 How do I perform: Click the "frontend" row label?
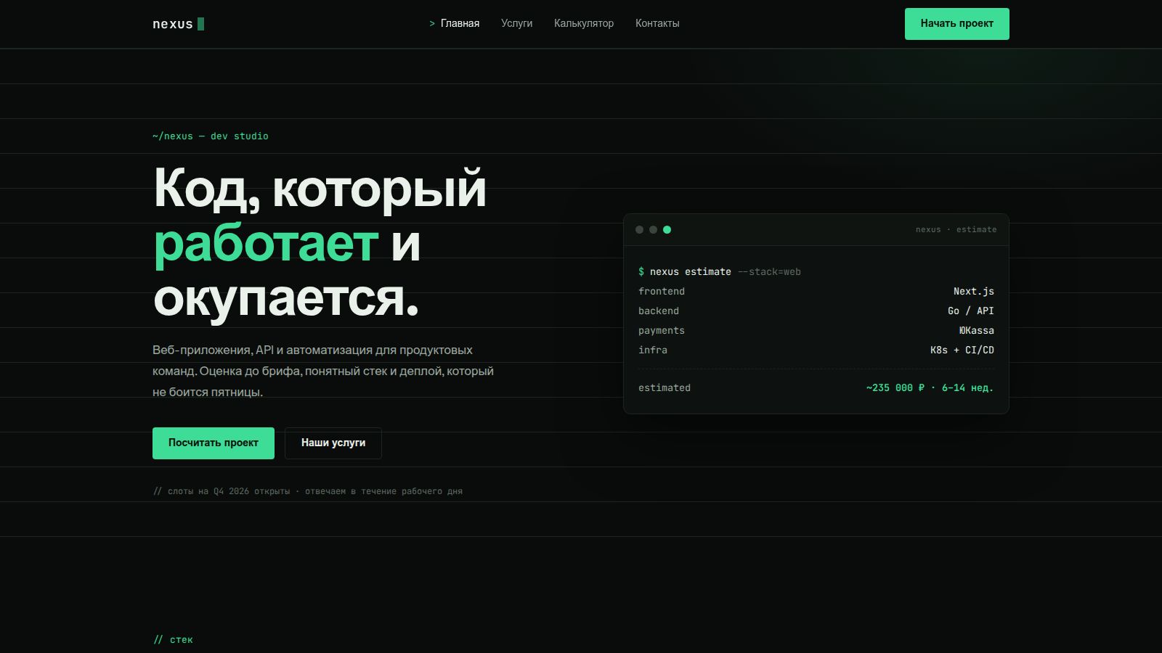662,292
